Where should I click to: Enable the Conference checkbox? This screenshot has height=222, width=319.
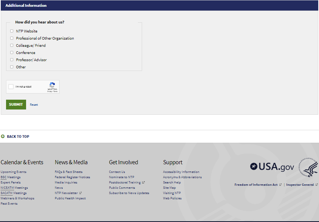pyautogui.click(x=12, y=52)
